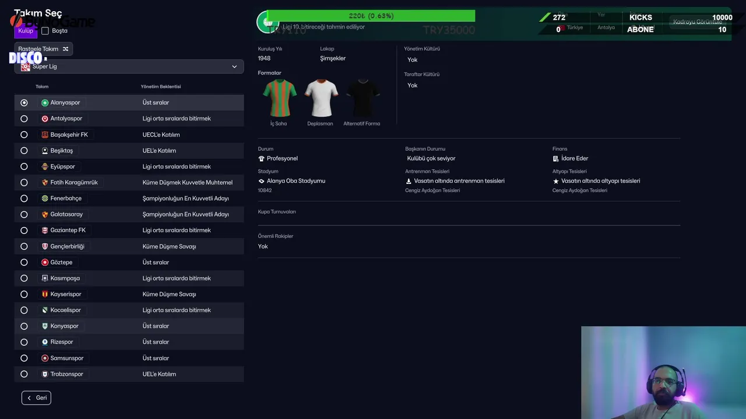This screenshot has height=419, width=746.
Task: Click Kocaelispor team name
Action: (x=66, y=310)
